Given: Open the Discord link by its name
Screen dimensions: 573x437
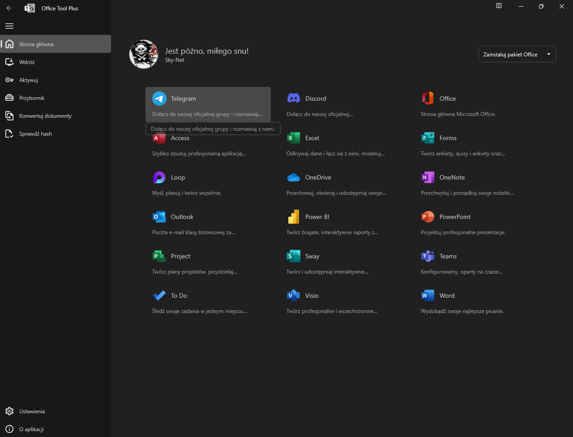Looking at the screenshot, I should (x=316, y=99).
